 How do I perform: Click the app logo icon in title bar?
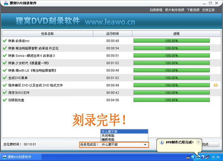click(6, 3)
